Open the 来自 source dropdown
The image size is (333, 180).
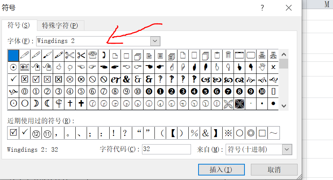tap(287, 149)
